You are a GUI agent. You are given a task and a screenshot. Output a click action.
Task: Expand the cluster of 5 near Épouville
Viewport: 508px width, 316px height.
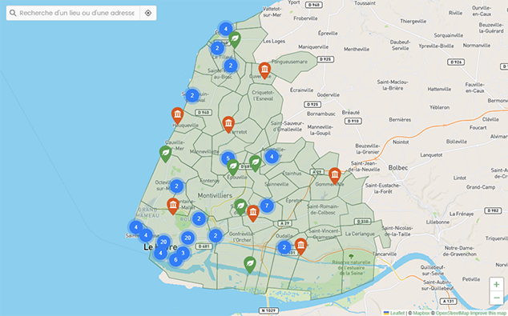tap(228, 158)
